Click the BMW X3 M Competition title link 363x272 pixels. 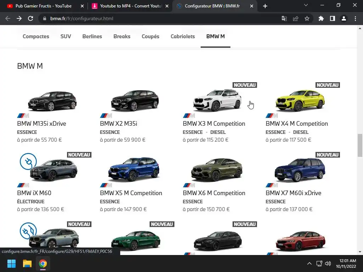tap(214, 124)
